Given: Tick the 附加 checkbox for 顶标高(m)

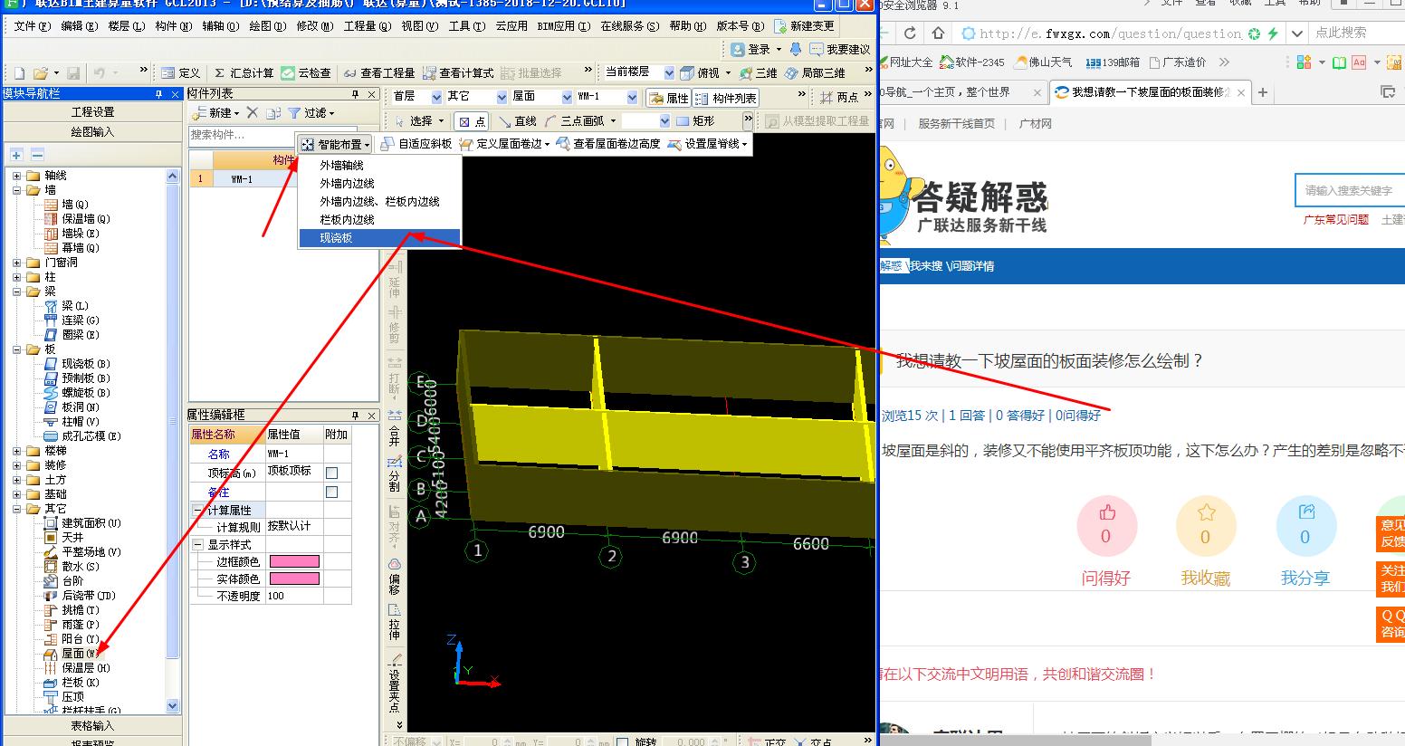Looking at the screenshot, I should point(332,473).
